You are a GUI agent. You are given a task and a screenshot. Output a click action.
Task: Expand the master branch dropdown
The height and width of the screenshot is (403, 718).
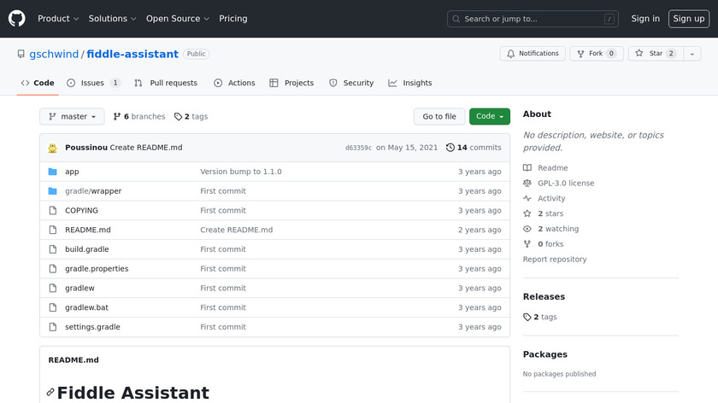pyautogui.click(x=73, y=117)
